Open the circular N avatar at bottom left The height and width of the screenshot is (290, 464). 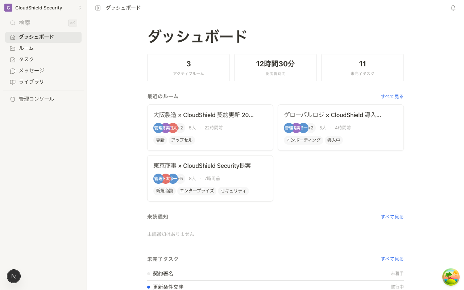click(x=13, y=276)
